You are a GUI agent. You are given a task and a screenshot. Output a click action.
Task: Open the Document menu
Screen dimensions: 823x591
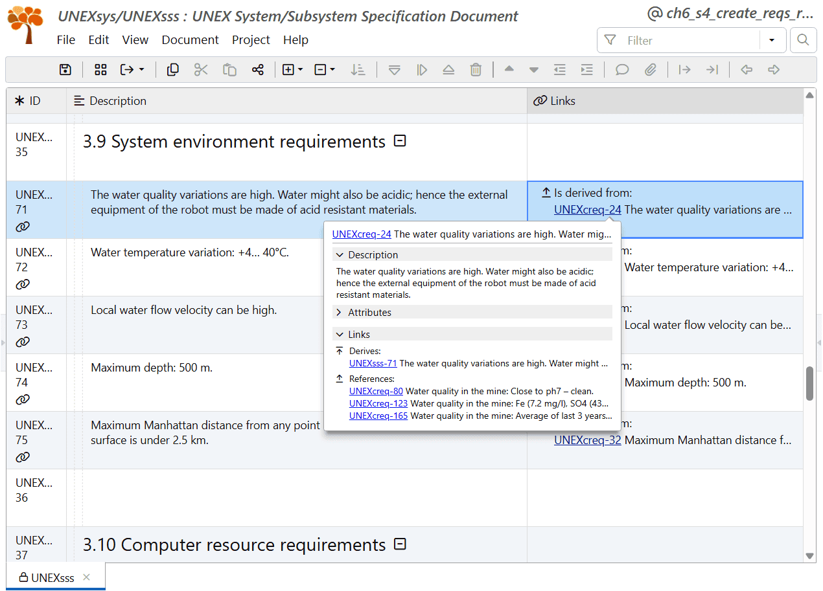(x=190, y=40)
